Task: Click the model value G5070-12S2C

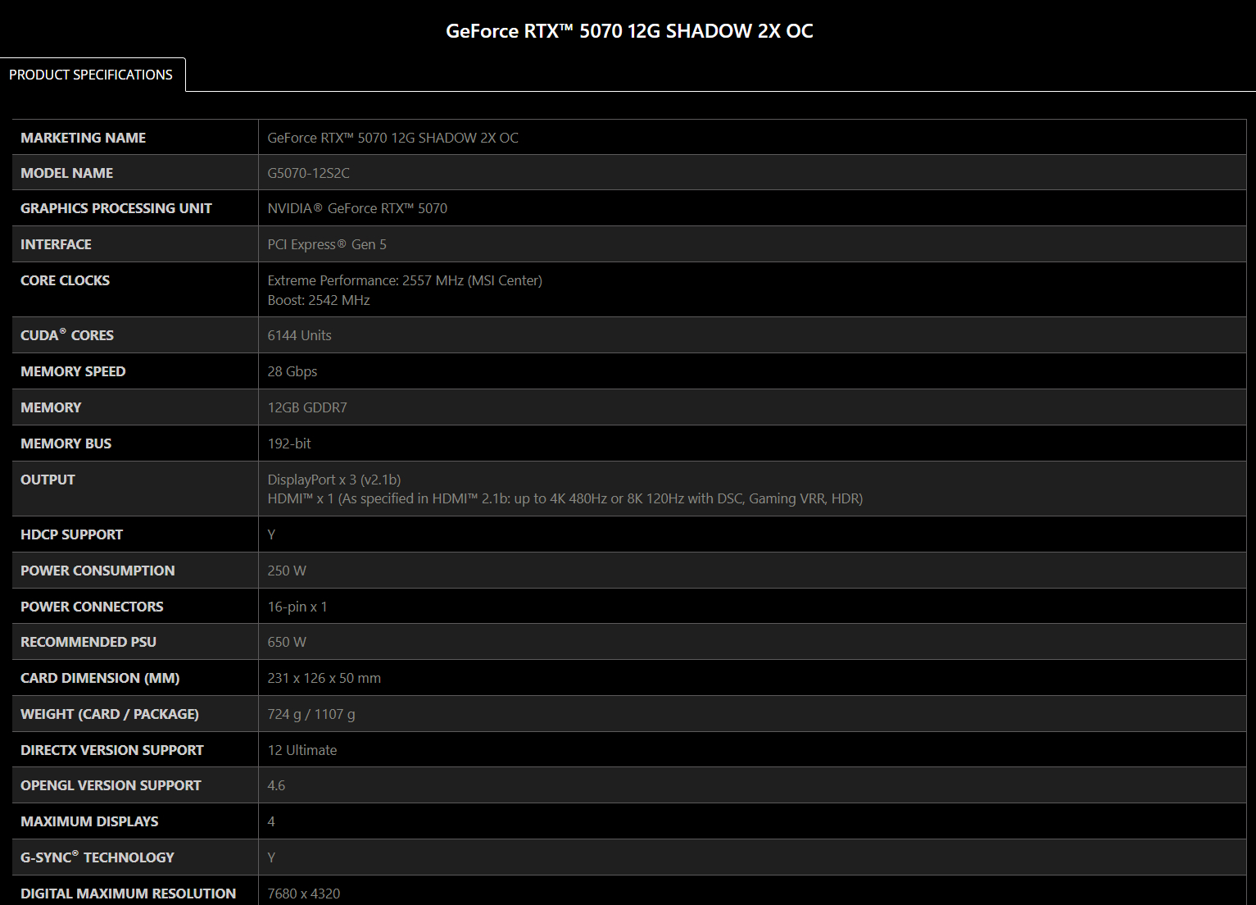Action: point(309,173)
